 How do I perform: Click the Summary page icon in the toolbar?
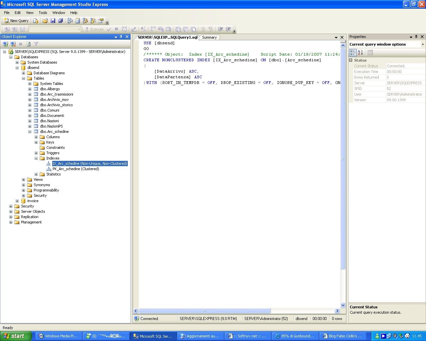pos(78,21)
